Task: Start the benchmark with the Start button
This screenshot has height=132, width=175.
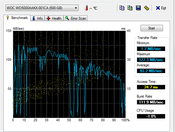Action: (x=152, y=28)
